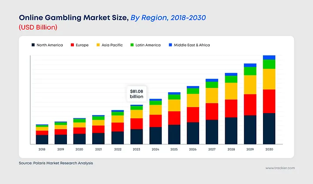Click the Europe segment of 2027 bar
The image size is (313, 184).
pos(212,111)
